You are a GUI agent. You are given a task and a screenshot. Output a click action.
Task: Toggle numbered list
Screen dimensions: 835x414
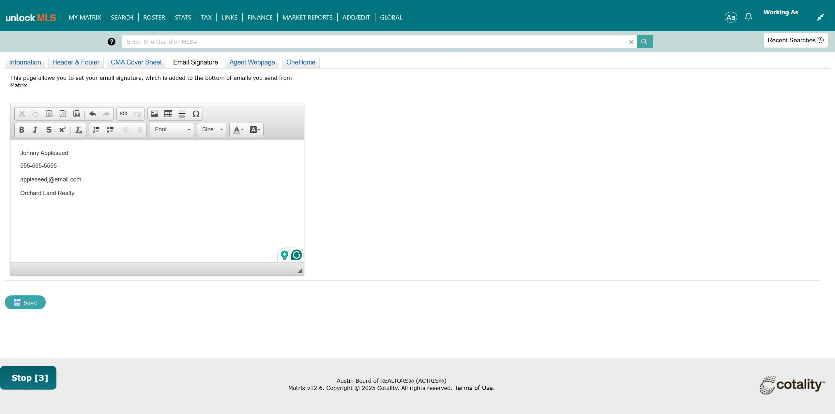96,130
